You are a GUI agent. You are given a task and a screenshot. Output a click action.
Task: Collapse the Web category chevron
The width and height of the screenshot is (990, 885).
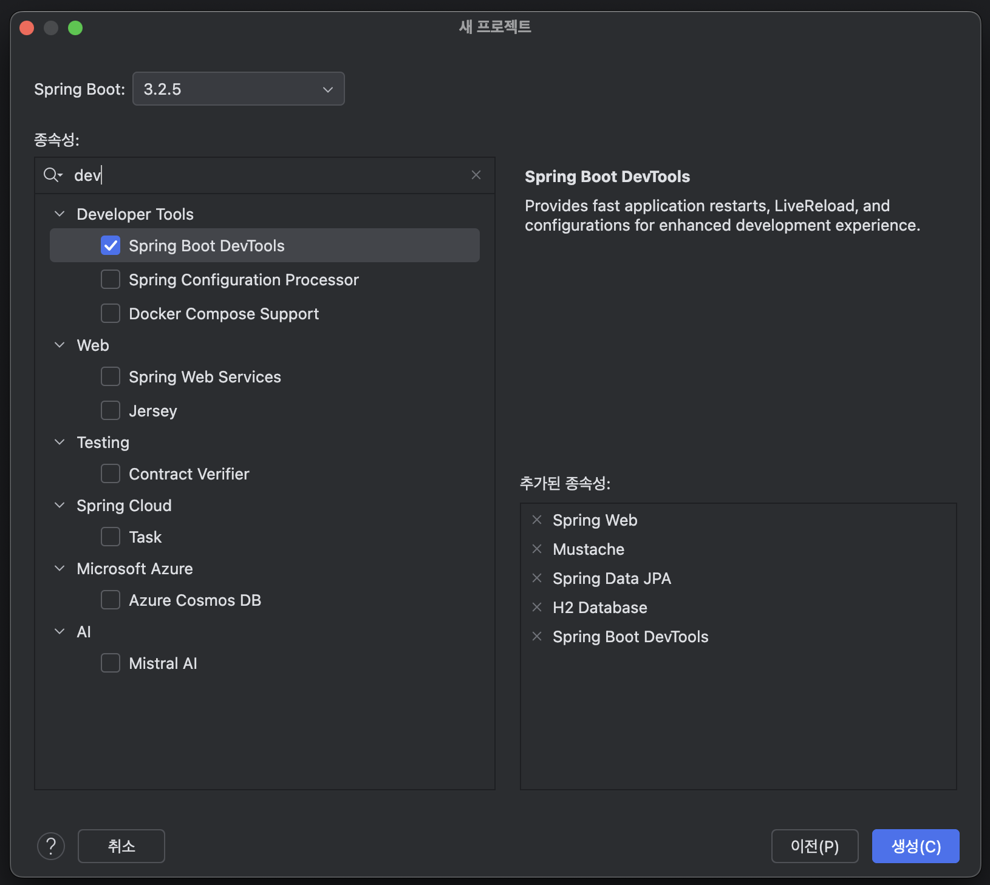pyautogui.click(x=60, y=345)
